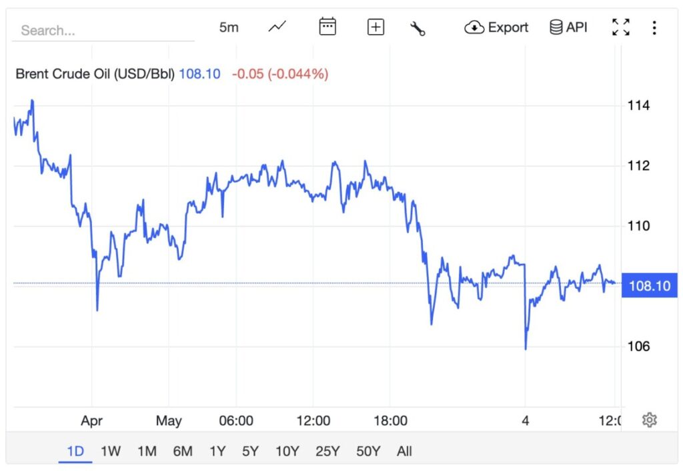Open the chart type line icon
This screenshot has height=471, width=683.
(x=277, y=27)
